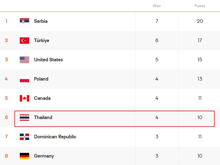Click Serbia's 20 points cell
220x165 pixels.
[200, 21]
